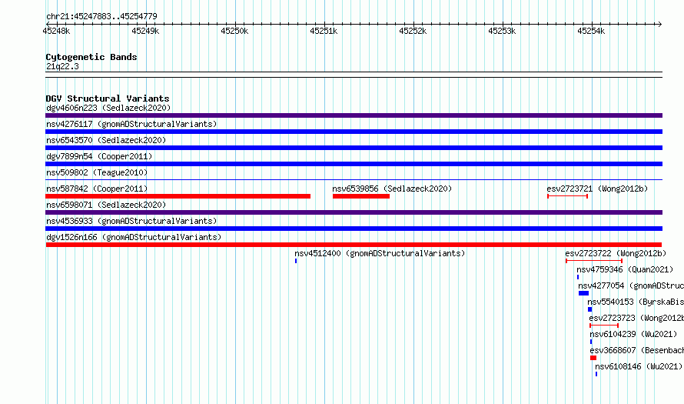Click the thin blue line under nsv509802

coord(354,179)
